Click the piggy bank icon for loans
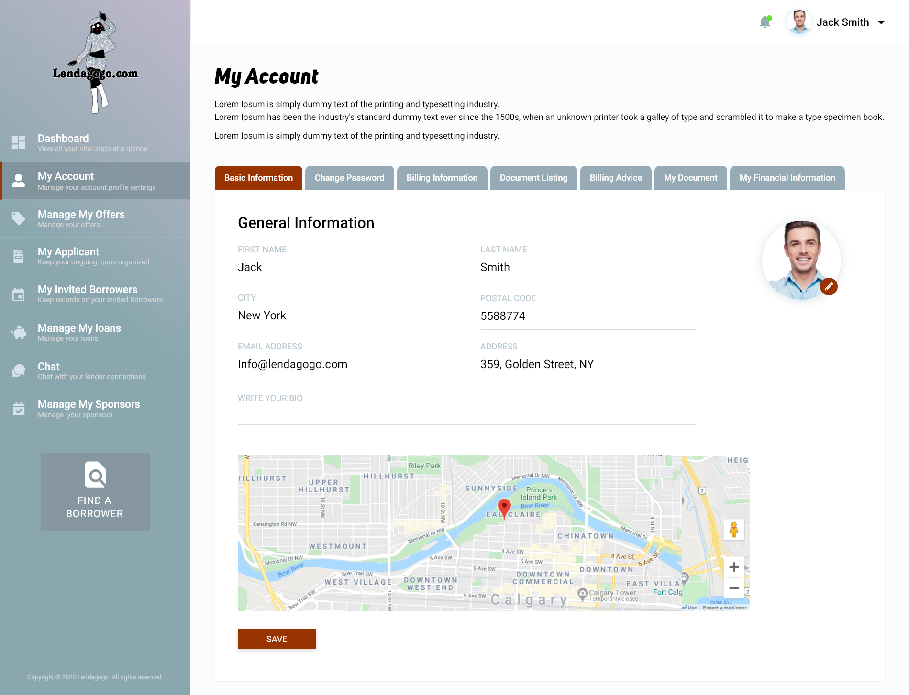Viewport: 909px width, 695px height. tap(19, 333)
